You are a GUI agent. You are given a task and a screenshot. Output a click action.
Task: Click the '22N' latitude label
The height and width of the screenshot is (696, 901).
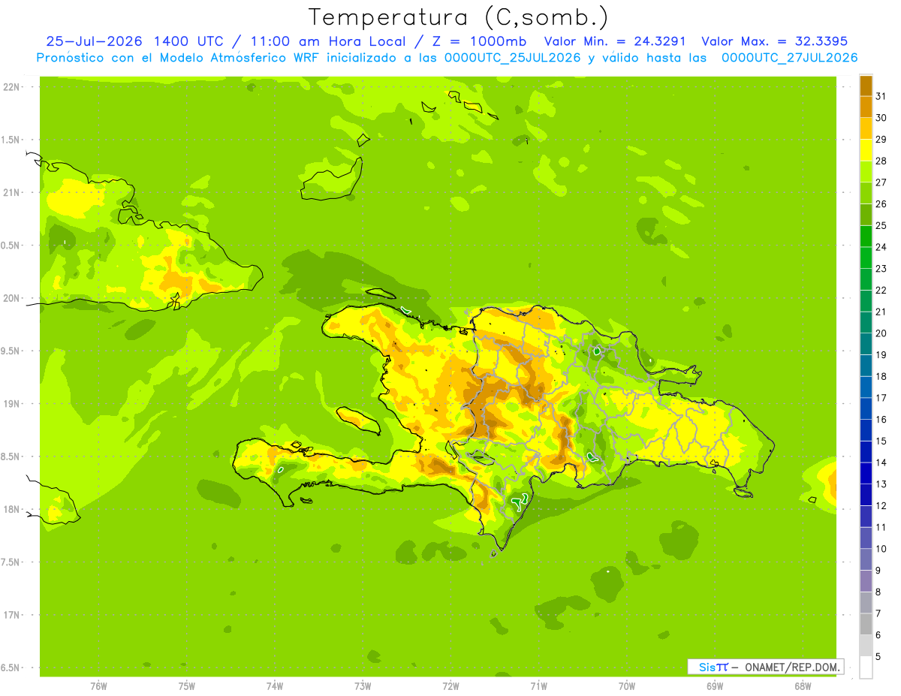click(x=11, y=87)
